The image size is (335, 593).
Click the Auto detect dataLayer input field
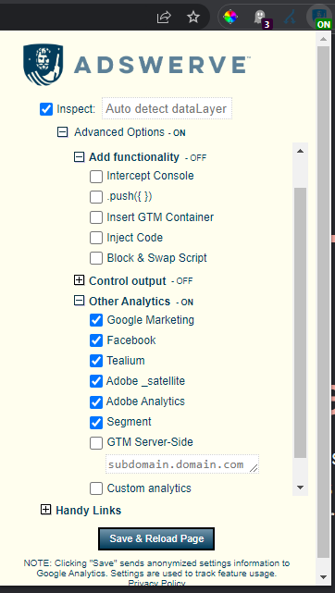tap(167, 109)
